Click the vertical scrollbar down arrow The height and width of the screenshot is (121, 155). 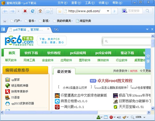coord(153,108)
